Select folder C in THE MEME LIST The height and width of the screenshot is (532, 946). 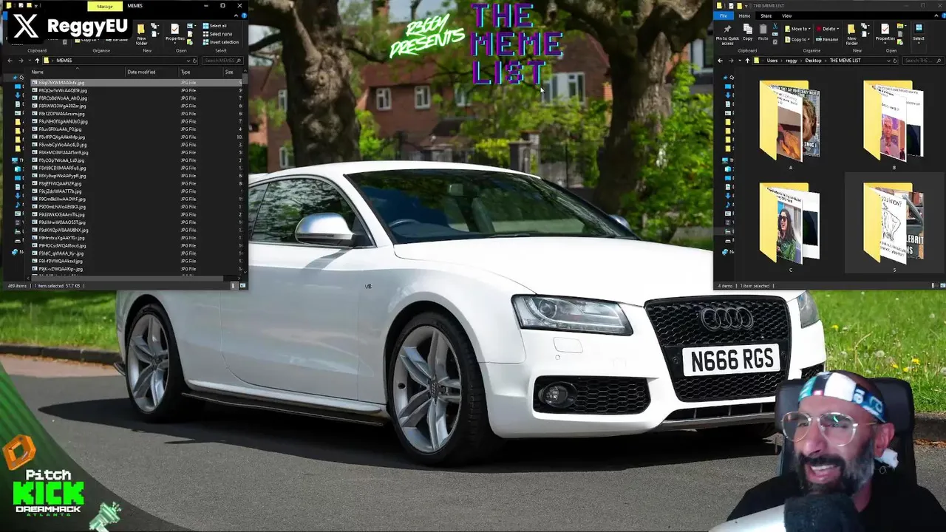point(790,227)
